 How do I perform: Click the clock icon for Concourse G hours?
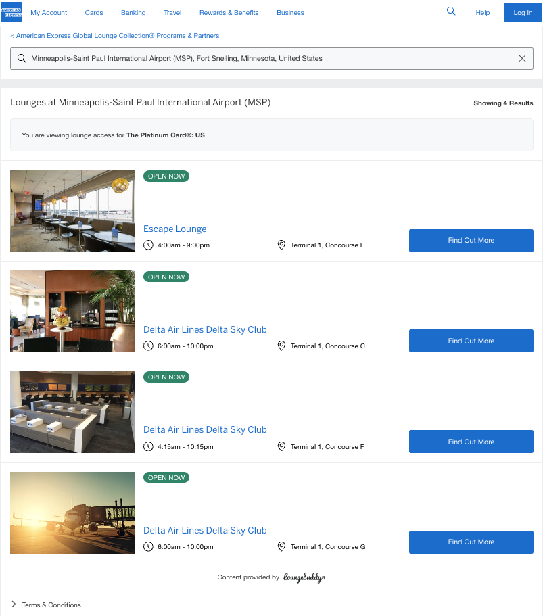pos(148,546)
